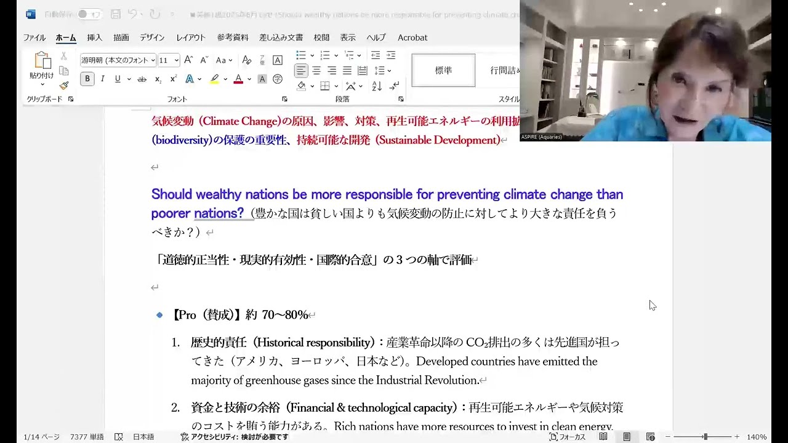Toggle Bold formatting off
Viewport: 788px width, 443px height.
pyautogui.click(x=86, y=79)
